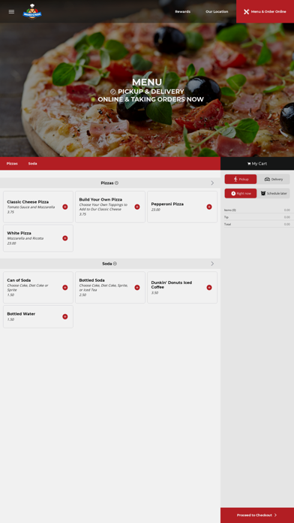Screen dimensions: 294x523
Task: Add Dunkin' Donuts Iced Coffee plus icon
Action: [209, 288]
